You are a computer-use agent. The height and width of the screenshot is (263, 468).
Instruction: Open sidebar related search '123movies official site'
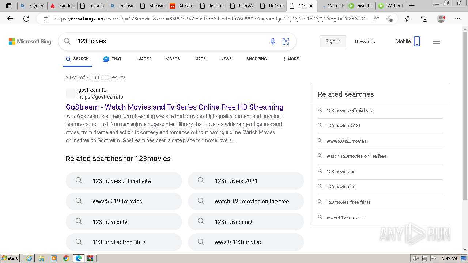point(380,110)
